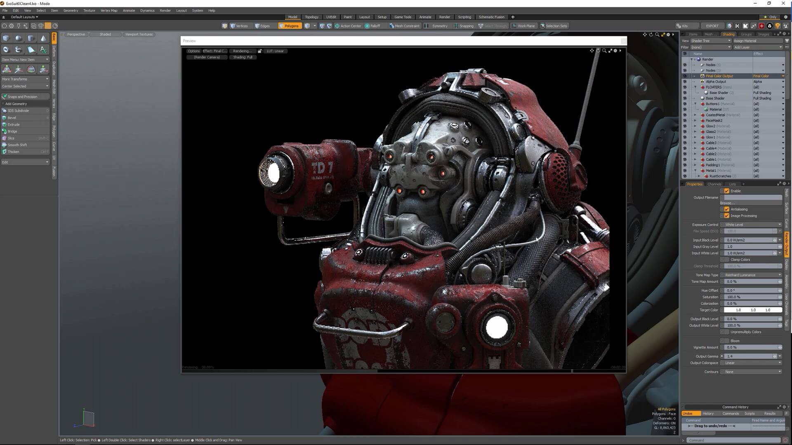This screenshot has height=445, width=792.
Task: Click the Options button in Preview
Action: (193, 51)
